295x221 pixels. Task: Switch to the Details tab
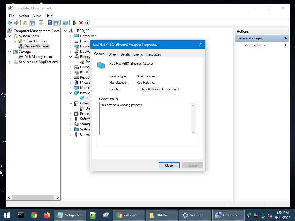coord(125,54)
